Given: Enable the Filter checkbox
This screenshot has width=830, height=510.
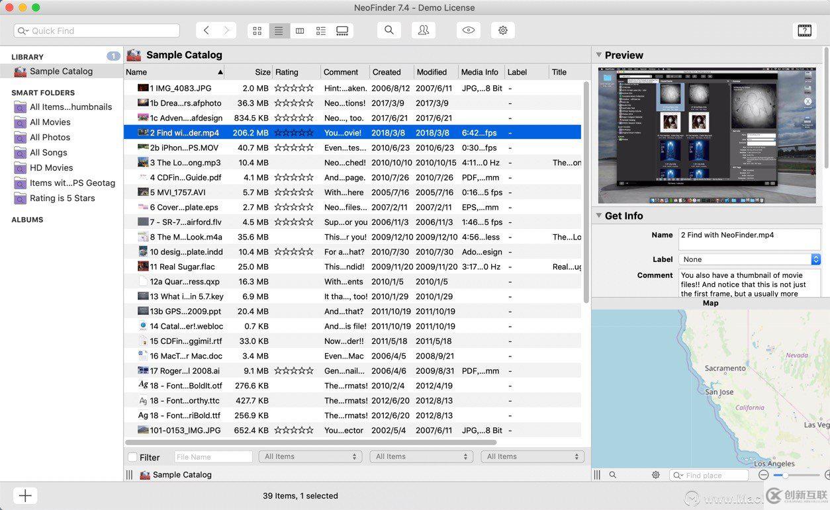Looking at the screenshot, I should [x=133, y=457].
